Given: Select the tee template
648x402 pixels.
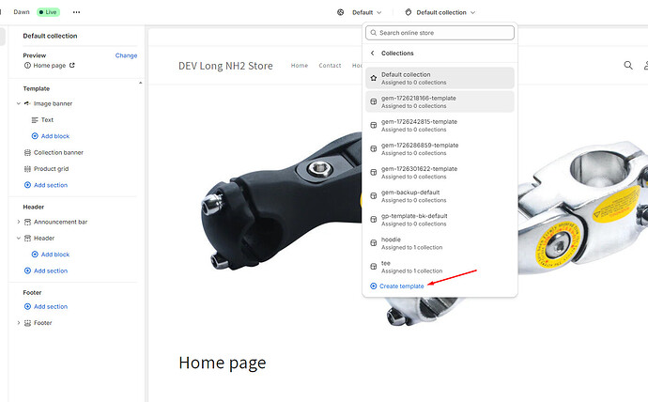Looking at the screenshot, I should [x=440, y=267].
